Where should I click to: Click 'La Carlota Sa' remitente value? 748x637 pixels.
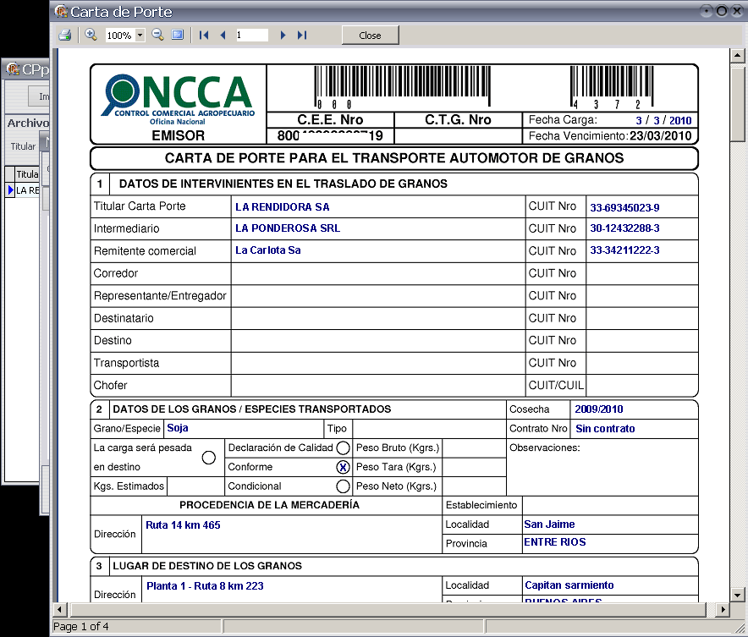267,250
